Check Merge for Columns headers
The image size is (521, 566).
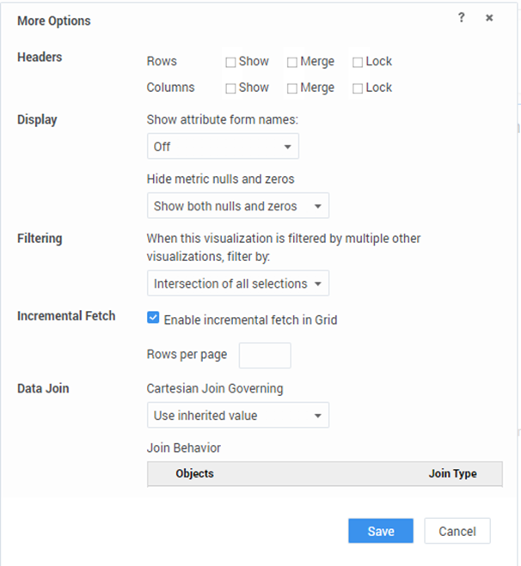pos(292,88)
